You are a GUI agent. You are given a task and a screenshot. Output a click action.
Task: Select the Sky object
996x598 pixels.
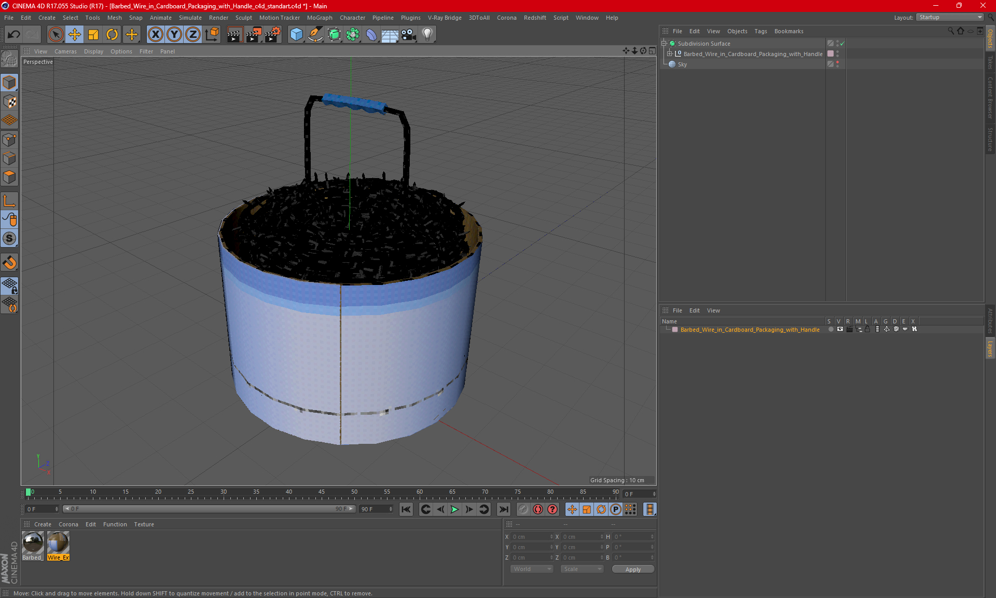[682, 64]
